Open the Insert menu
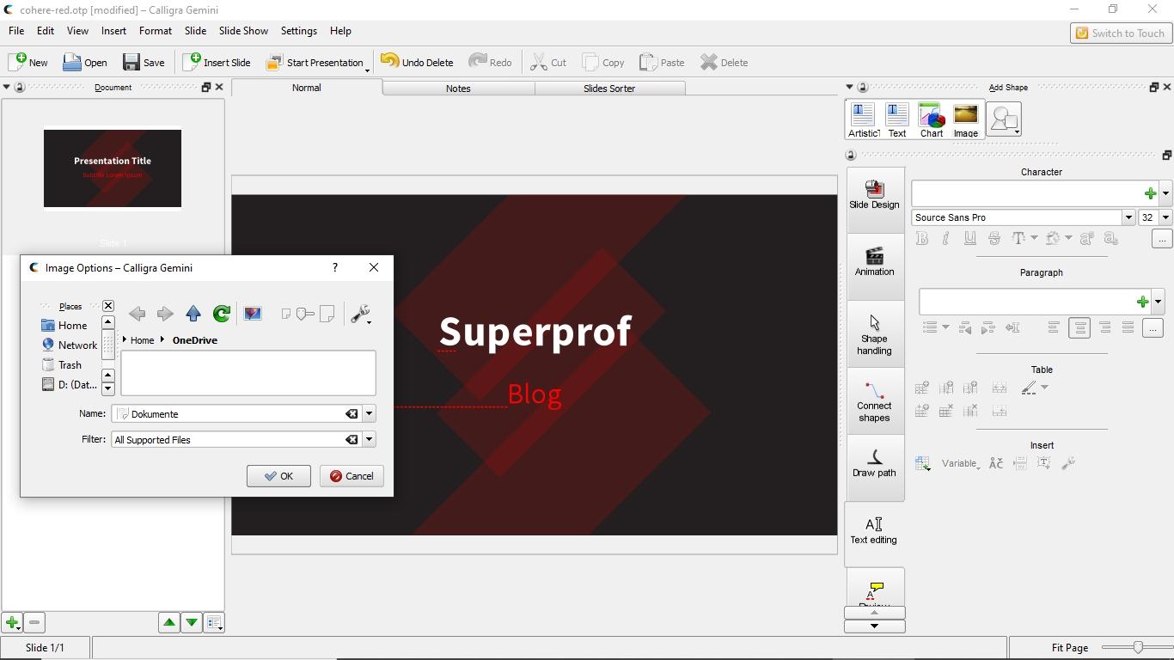This screenshot has height=660, width=1174. pos(113,31)
